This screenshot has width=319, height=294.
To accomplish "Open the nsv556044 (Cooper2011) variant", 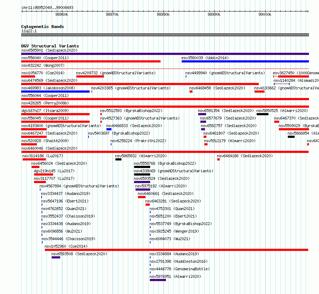I will click(x=165, y=99).
